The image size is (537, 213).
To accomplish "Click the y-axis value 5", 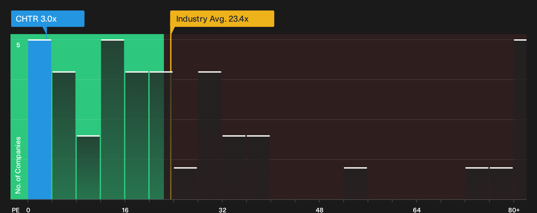I will tap(18, 45).
